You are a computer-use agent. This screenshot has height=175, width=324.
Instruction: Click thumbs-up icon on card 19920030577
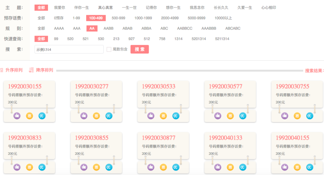[218, 116]
